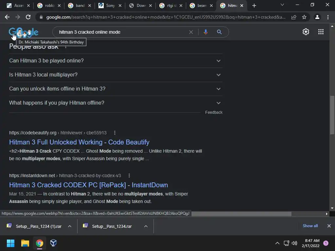
Task: Open more options for codebeautify.org result
Action: click(115, 133)
